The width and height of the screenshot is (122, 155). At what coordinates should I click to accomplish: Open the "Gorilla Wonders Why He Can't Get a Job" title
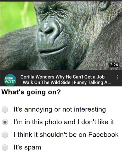coord(63,77)
